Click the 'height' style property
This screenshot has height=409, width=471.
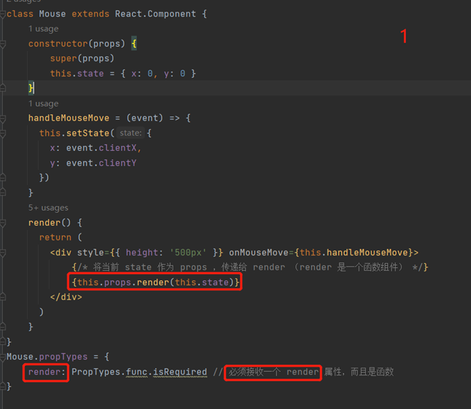(x=142, y=253)
